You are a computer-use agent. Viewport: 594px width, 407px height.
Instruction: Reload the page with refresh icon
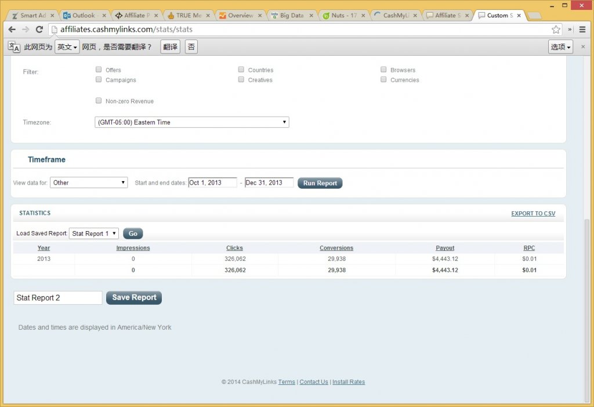point(39,29)
